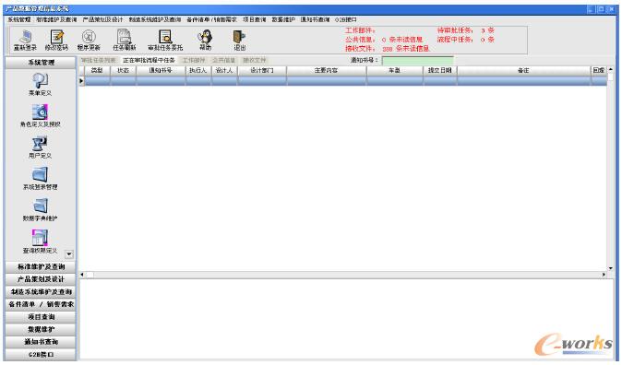The image size is (622, 365).
Task: Click the green 通知书号 input field
Action: (x=417, y=60)
